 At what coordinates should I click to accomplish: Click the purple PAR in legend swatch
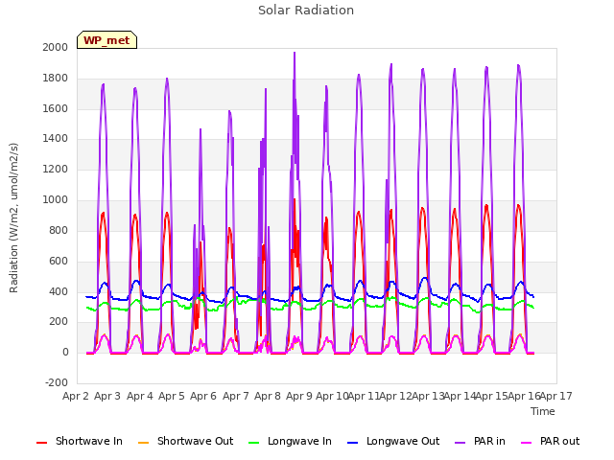(460, 443)
